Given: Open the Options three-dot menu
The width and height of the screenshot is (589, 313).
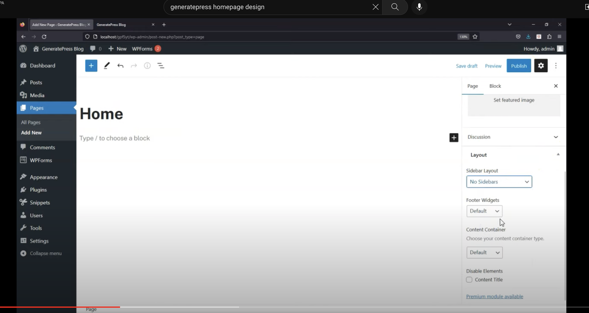Looking at the screenshot, I should (556, 66).
